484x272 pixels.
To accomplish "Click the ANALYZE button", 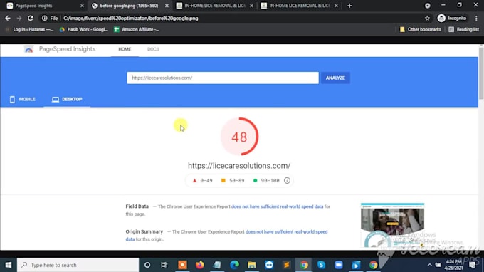I will tap(335, 78).
